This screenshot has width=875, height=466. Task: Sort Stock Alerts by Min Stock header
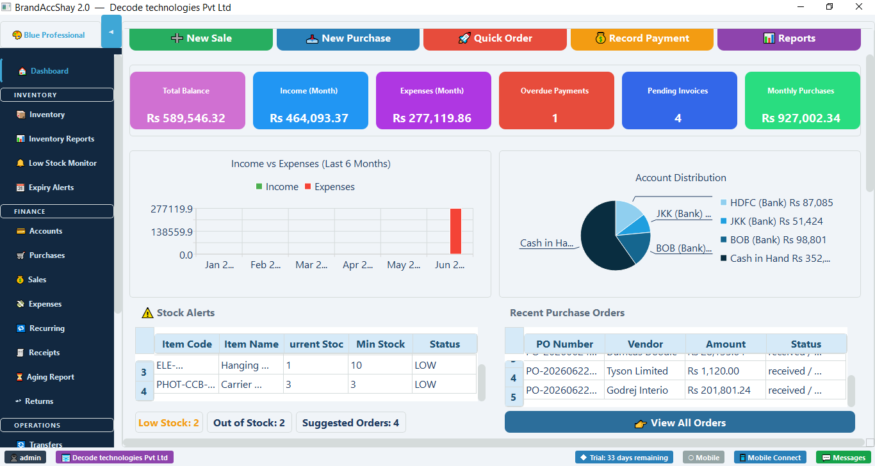click(380, 344)
